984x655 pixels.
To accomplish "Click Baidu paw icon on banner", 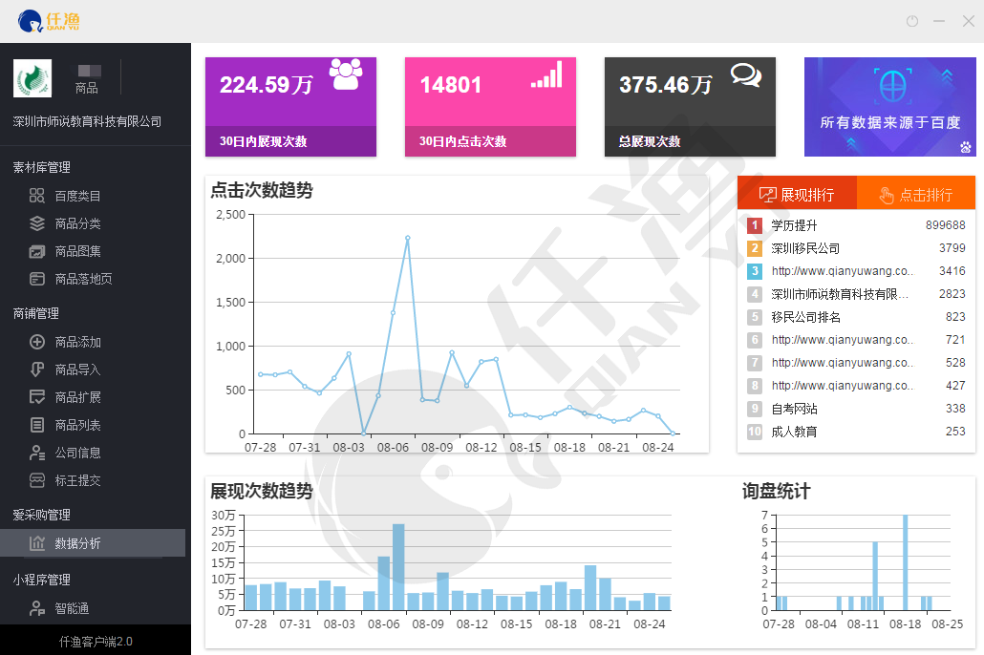I will (x=965, y=147).
